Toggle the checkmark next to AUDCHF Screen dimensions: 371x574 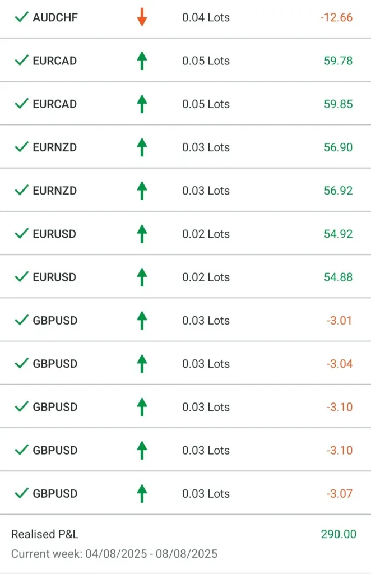coord(22,17)
